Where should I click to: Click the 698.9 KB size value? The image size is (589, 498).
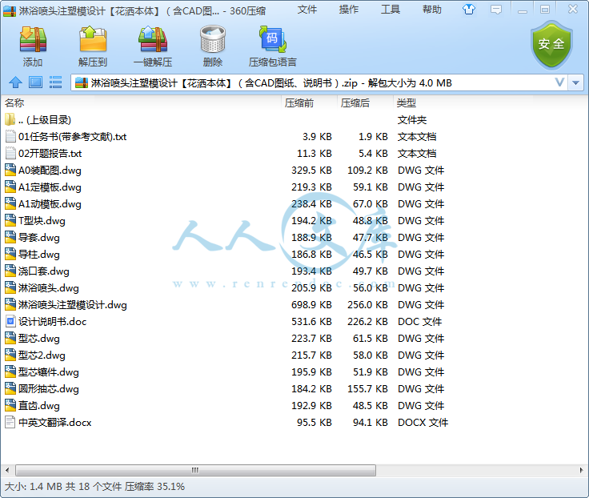[x=311, y=305]
